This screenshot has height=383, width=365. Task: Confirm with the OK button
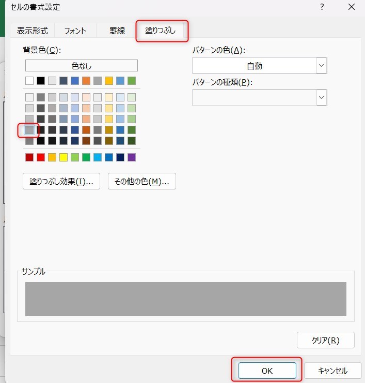[267, 371]
